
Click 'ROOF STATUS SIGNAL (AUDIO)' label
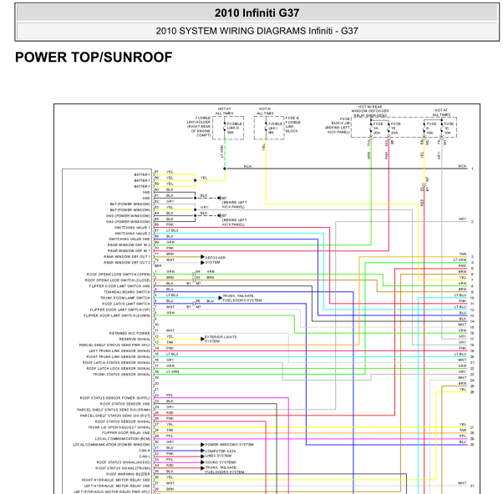coord(123,462)
